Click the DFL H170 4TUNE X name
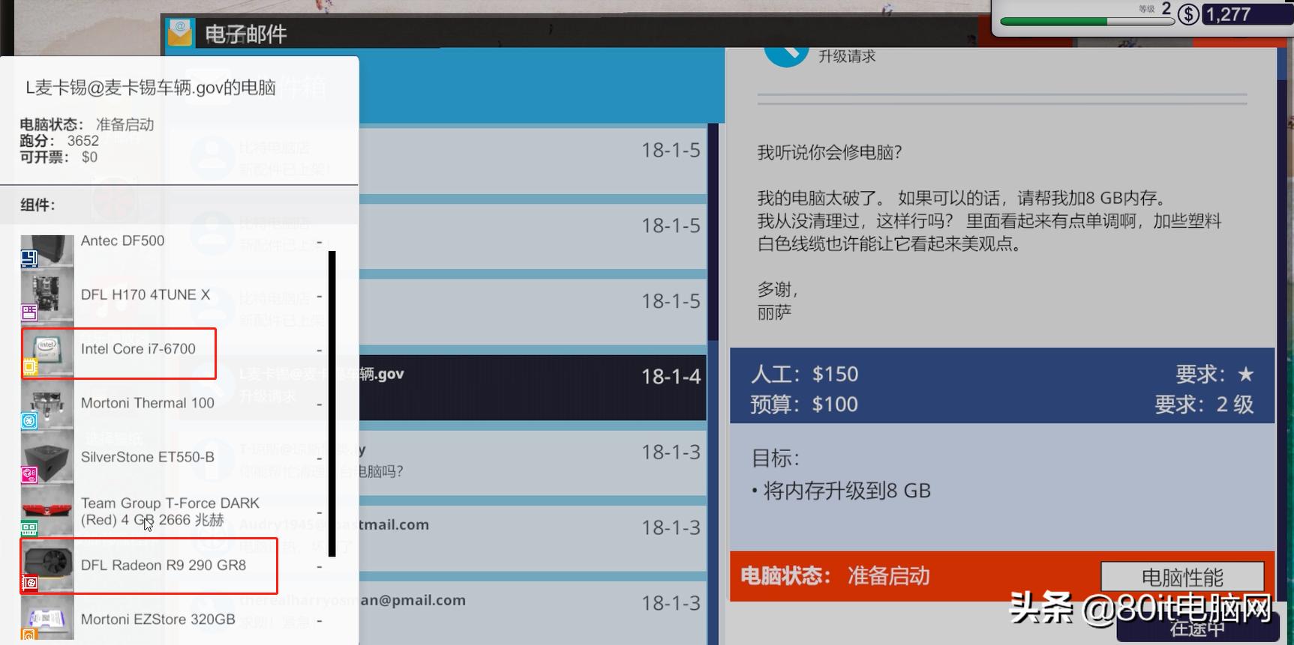 coord(146,295)
